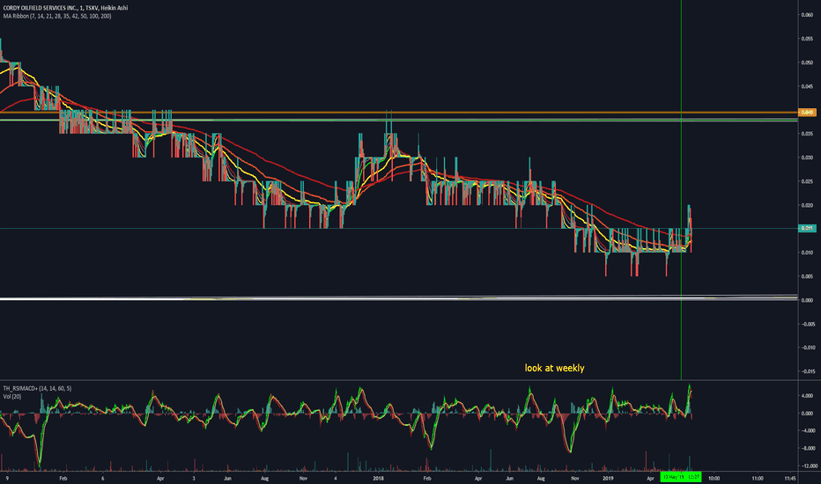
Task: Click the teal 0.015 current price label
Action: [x=807, y=228]
